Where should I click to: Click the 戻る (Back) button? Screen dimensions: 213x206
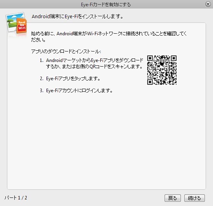[x=172, y=198]
